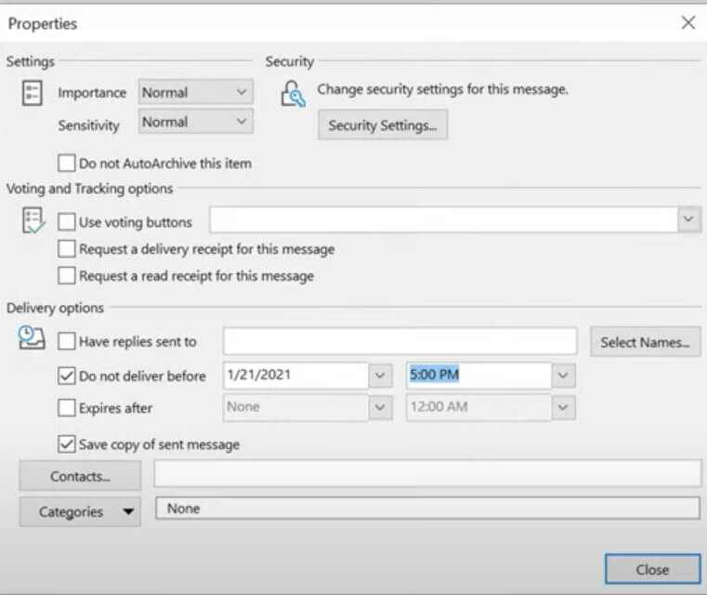
Task: Open the Categories dropdown button
Action: point(80,511)
